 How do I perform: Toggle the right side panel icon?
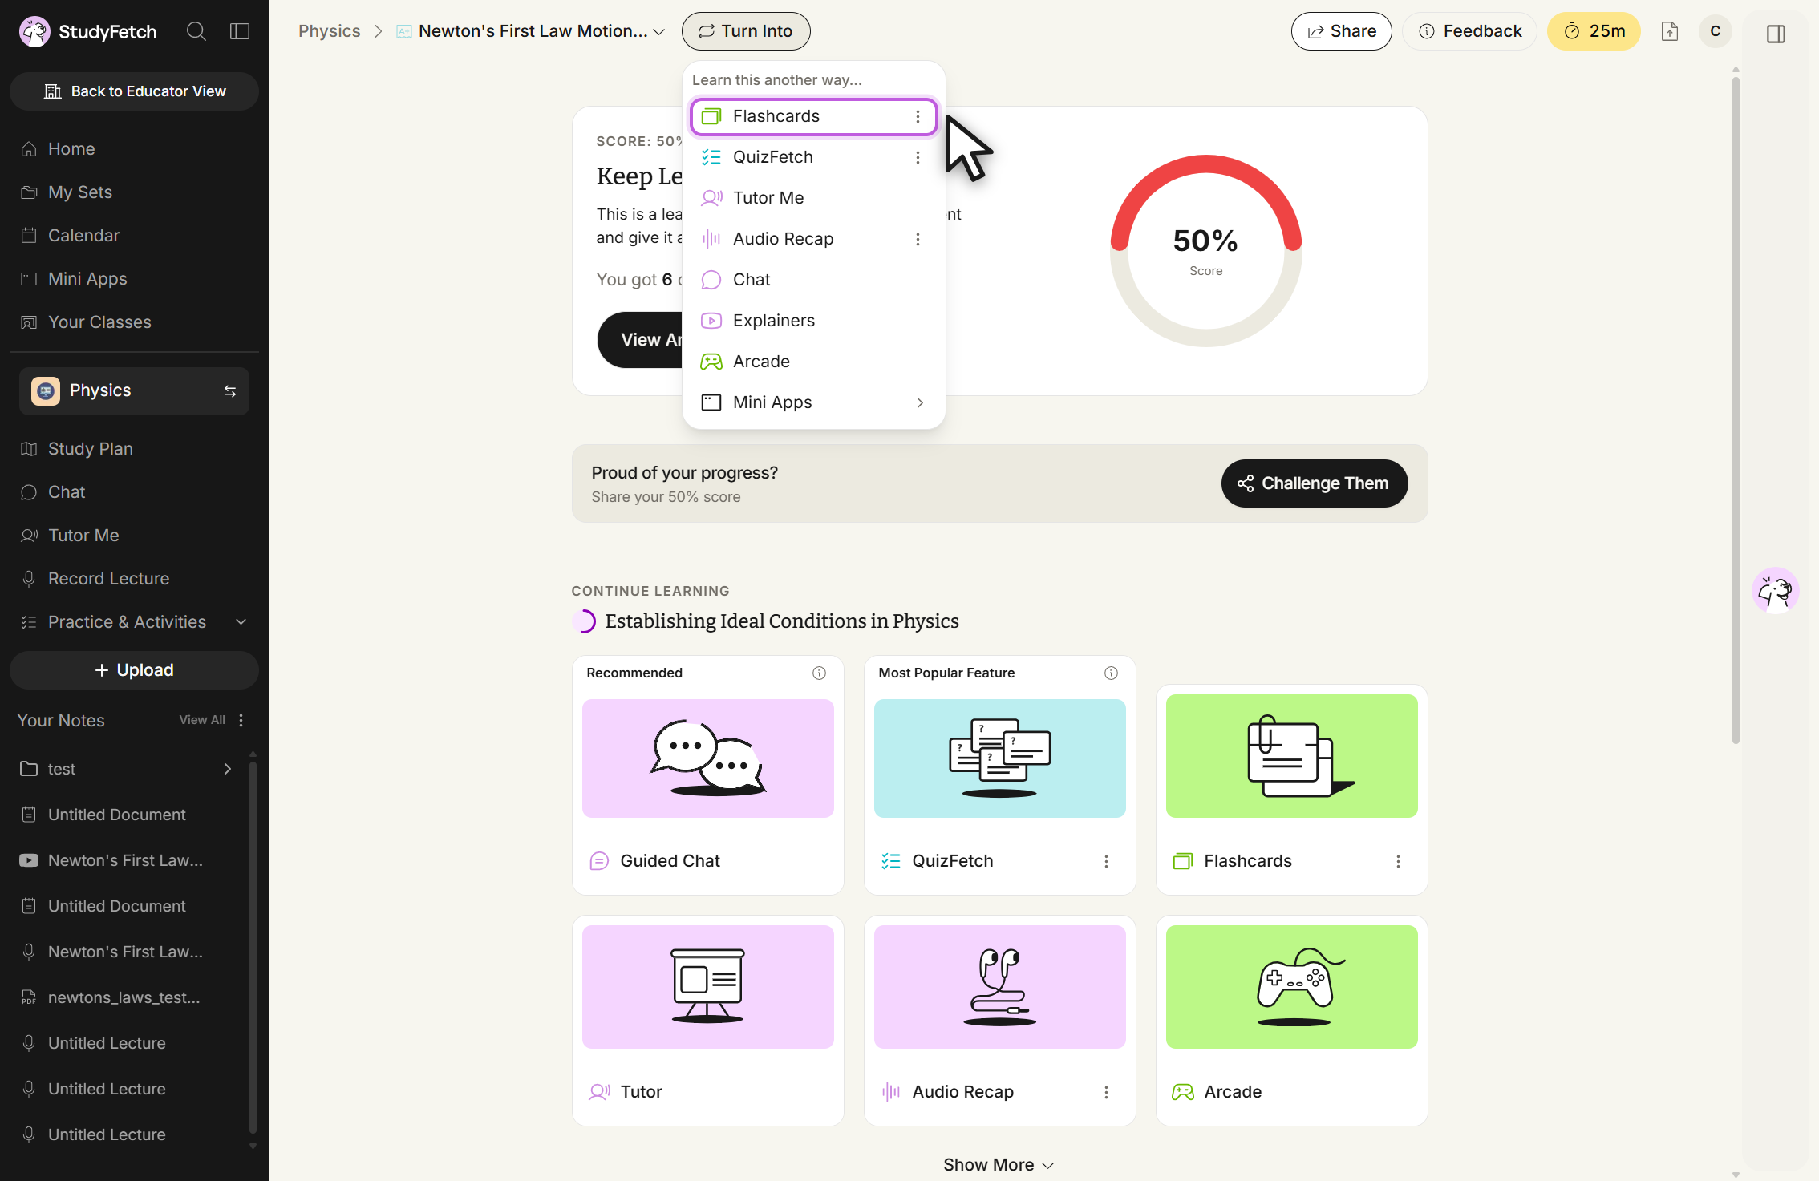click(x=1776, y=34)
